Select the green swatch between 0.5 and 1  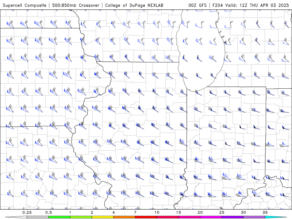(x=59, y=217)
